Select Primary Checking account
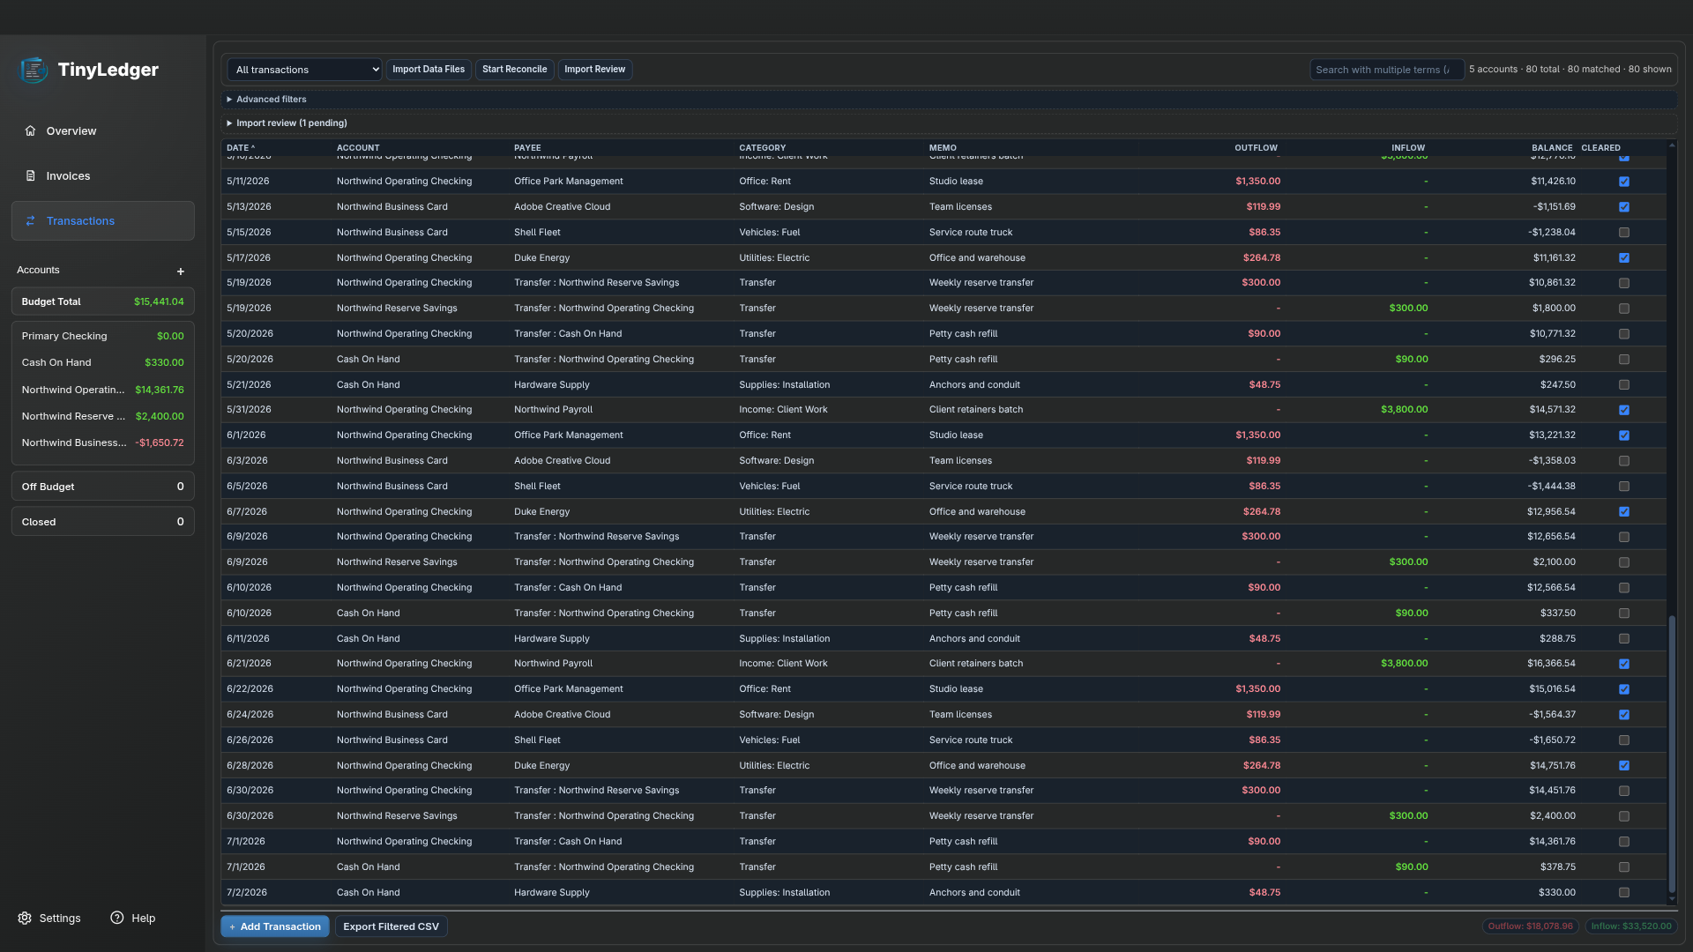 102,336
